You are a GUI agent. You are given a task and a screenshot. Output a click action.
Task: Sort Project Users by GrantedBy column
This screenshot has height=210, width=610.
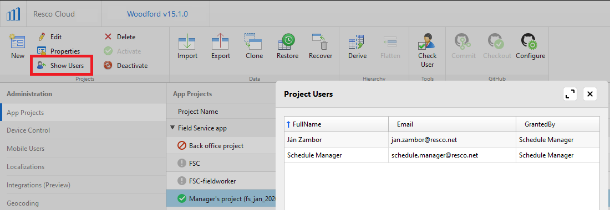[x=557, y=124]
